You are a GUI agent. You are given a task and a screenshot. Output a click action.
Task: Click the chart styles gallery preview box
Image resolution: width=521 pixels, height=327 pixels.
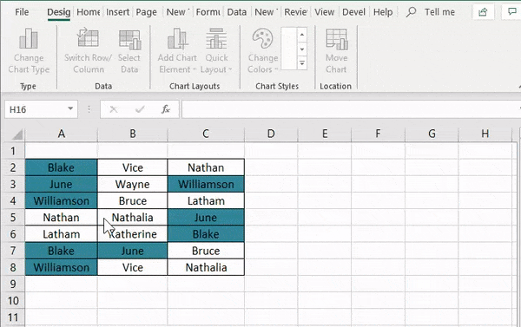289,49
